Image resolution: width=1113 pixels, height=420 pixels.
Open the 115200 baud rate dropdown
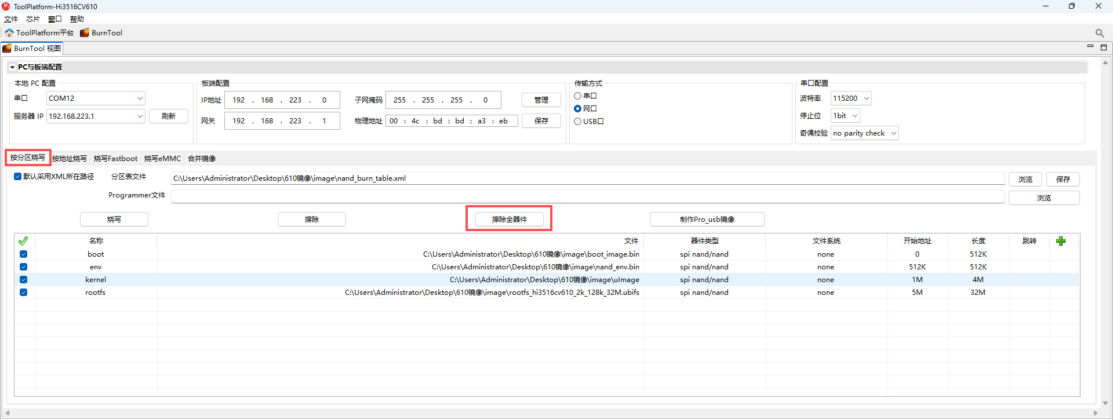click(x=851, y=98)
